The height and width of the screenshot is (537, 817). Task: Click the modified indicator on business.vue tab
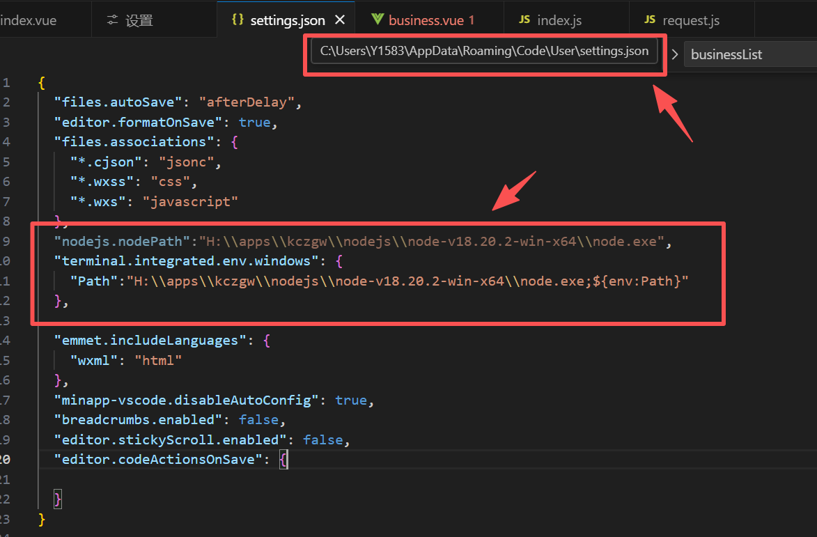point(472,20)
